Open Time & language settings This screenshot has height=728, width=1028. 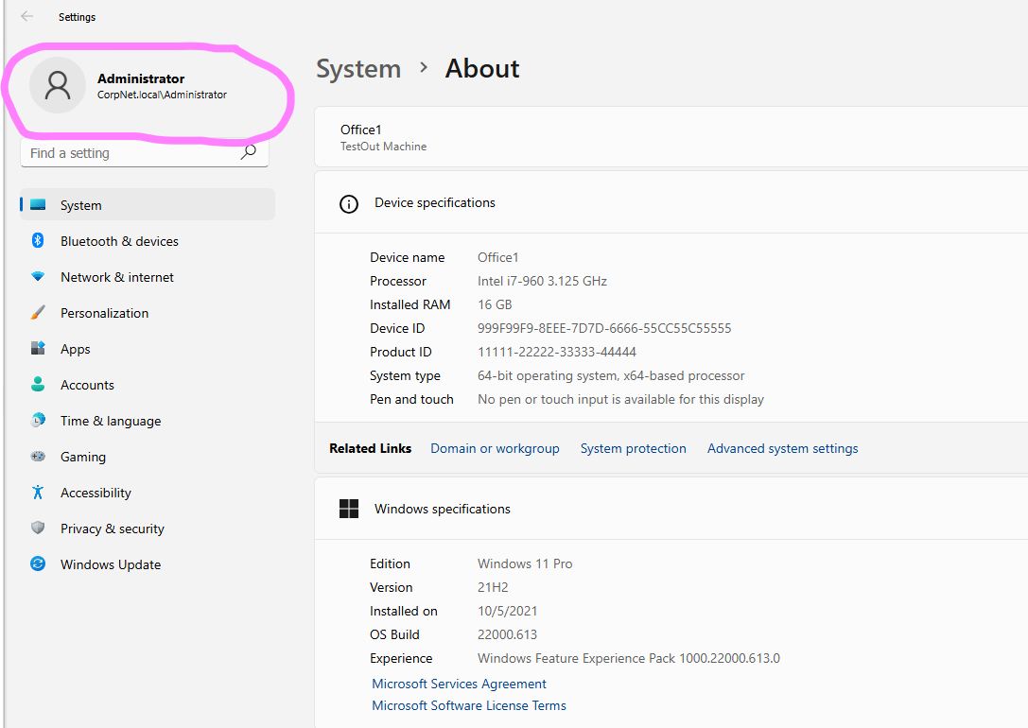(148, 421)
